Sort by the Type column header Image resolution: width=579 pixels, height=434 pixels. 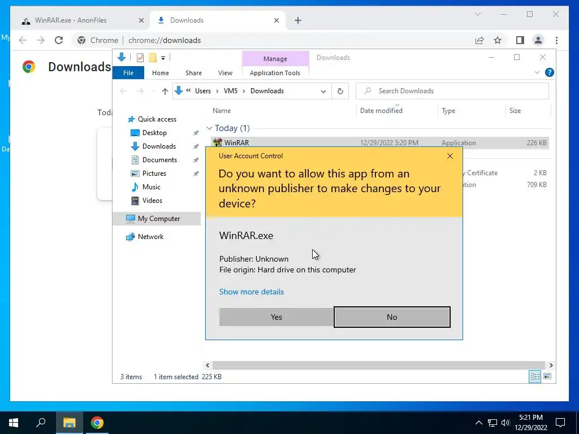(x=448, y=111)
